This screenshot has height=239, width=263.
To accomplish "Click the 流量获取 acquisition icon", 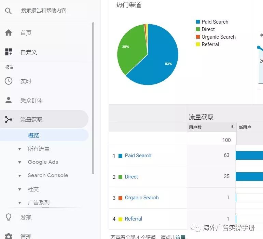I will pos(9,119).
